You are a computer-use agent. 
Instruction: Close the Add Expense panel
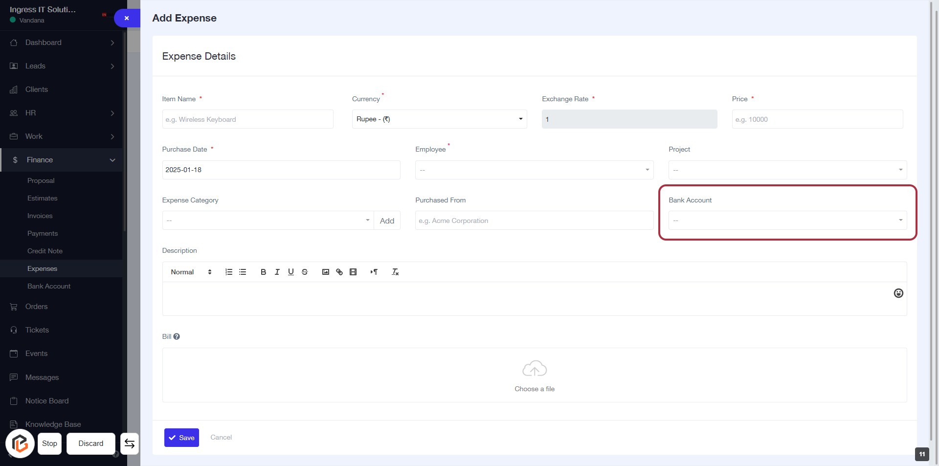(127, 18)
